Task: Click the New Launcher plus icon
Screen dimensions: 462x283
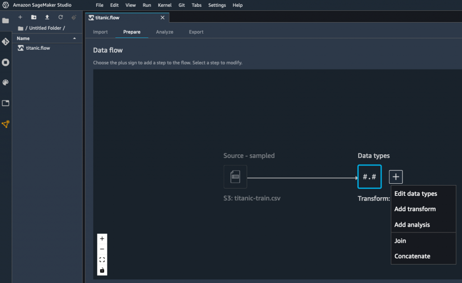Action: click(x=20, y=17)
